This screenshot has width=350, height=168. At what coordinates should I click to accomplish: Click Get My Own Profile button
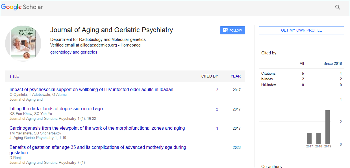301,30
